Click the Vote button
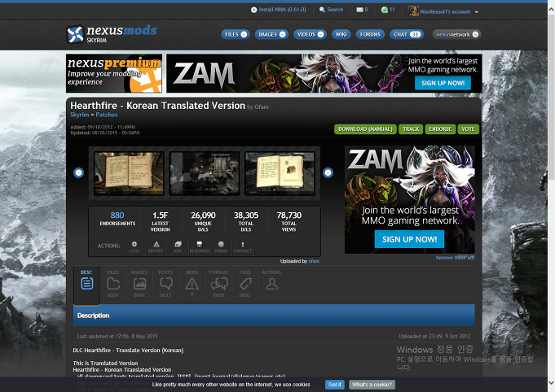This screenshot has height=392, width=555. (468, 129)
